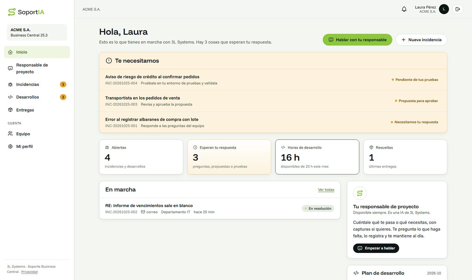
Task: Click Propuesta para aprobar status
Action: 416,101
